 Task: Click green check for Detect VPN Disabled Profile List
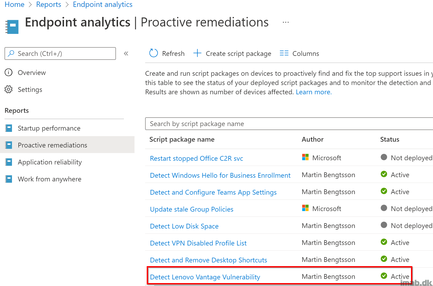tap(384, 242)
